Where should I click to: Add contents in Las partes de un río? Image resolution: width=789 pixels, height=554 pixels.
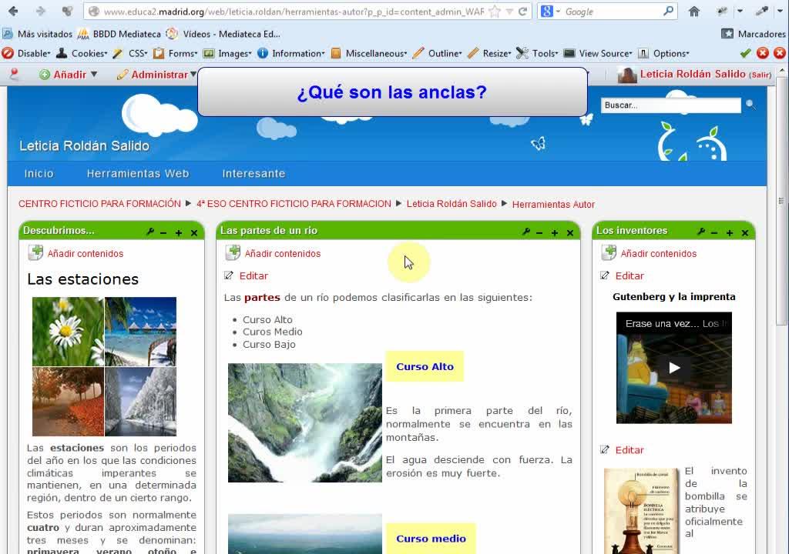pos(274,253)
